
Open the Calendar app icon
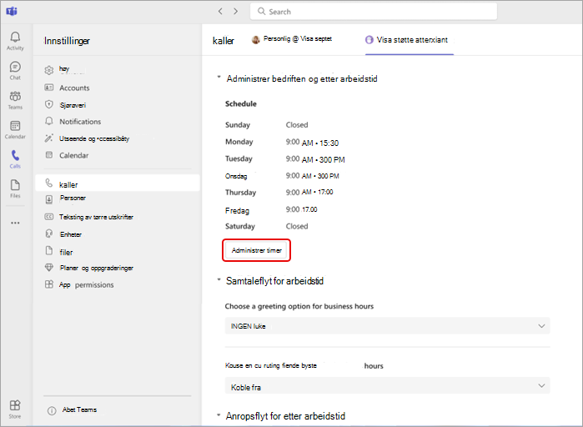pos(15,129)
